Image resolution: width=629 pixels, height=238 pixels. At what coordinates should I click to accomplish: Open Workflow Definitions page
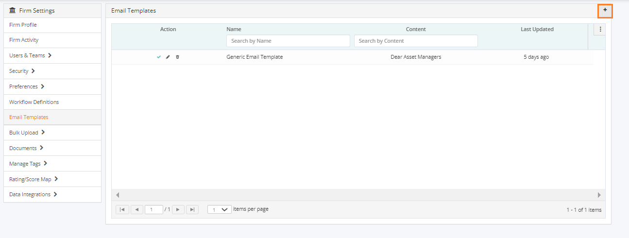tap(52, 102)
